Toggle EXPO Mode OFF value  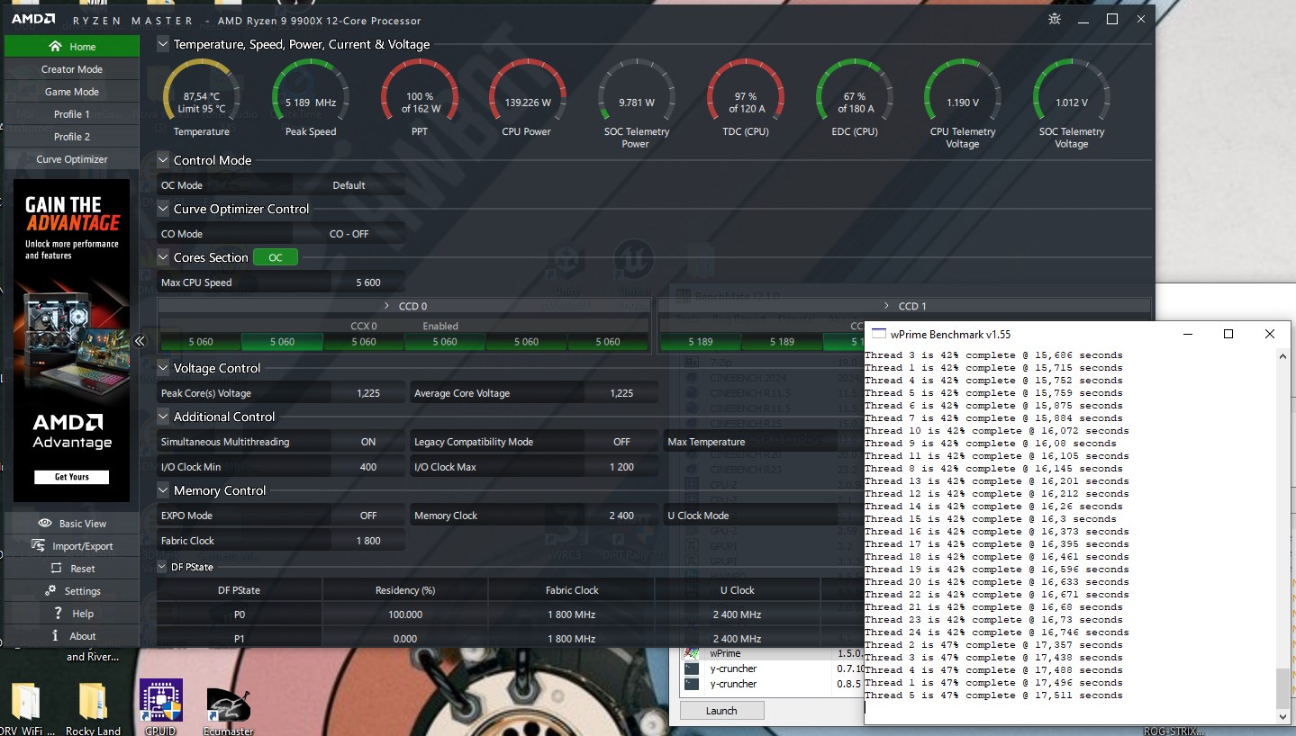pos(368,516)
